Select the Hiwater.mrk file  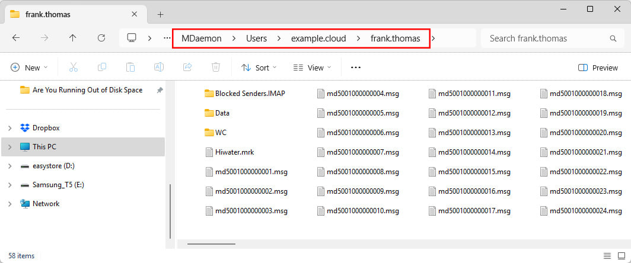click(x=230, y=152)
